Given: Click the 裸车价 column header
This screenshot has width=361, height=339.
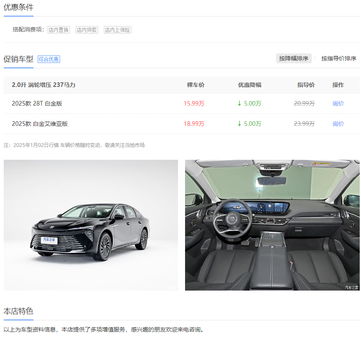Looking at the screenshot, I should [x=195, y=85].
